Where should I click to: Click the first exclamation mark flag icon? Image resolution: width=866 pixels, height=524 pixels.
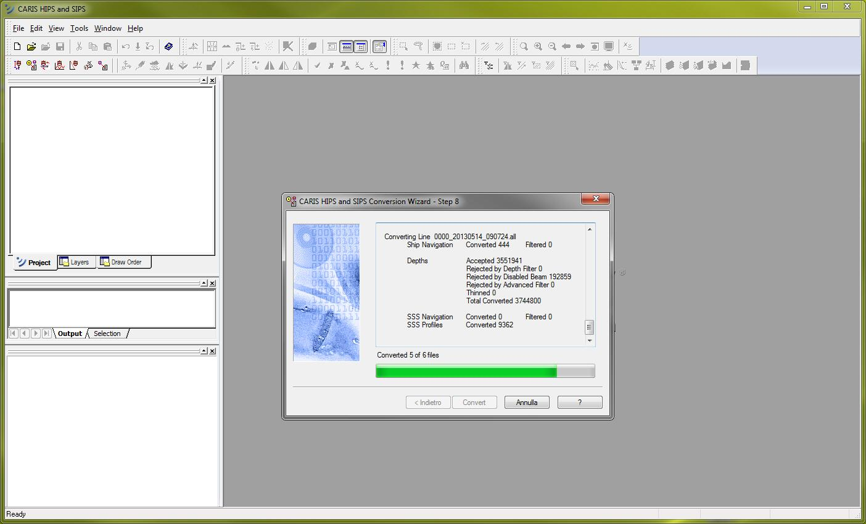pyautogui.click(x=388, y=65)
